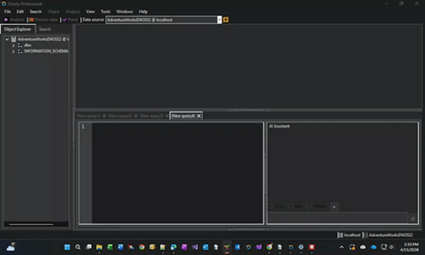Switch to the New query2 tab

click(x=120, y=116)
